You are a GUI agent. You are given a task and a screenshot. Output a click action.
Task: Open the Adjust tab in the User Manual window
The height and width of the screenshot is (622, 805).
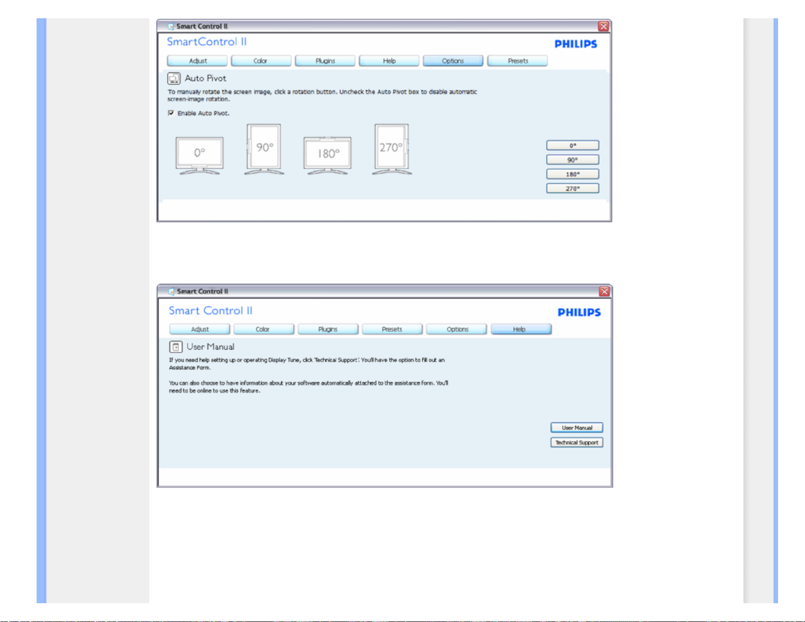pos(200,329)
